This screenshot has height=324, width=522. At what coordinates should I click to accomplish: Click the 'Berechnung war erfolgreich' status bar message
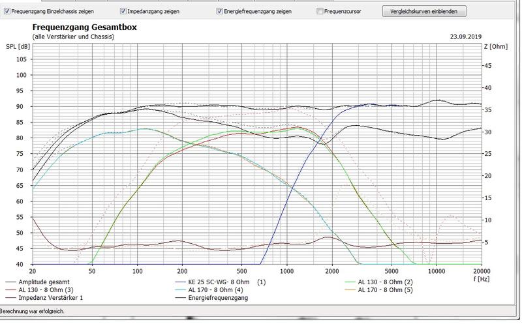(x=36, y=312)
